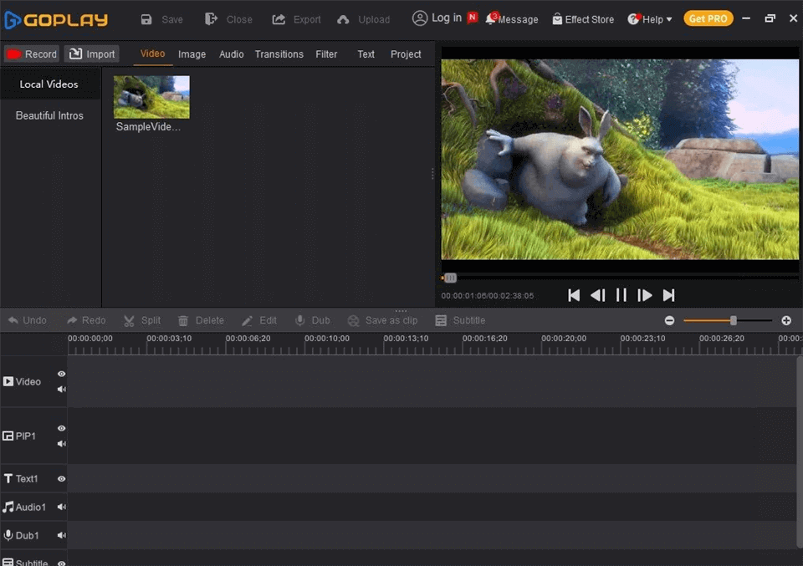The width and height of the screenshot is (803, 566).
Task: Jump to start of the preview video
Action: click(x=574, y=295)
